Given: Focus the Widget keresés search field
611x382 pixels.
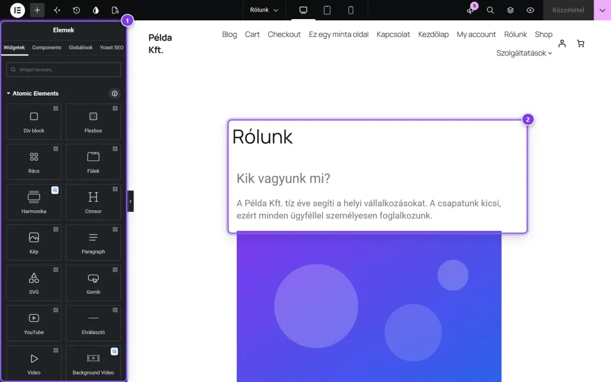Looking at the screenshot, I should (63, 70).
